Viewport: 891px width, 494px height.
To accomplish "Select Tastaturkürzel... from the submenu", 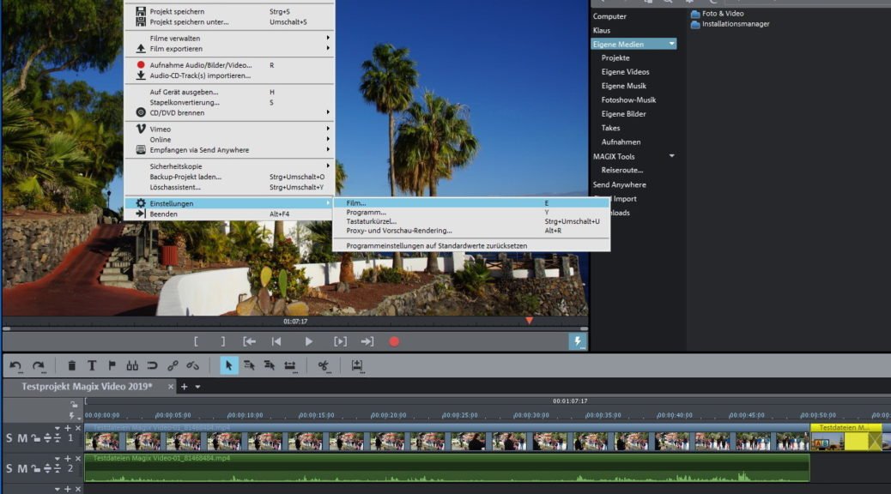I will click(371, 221).
